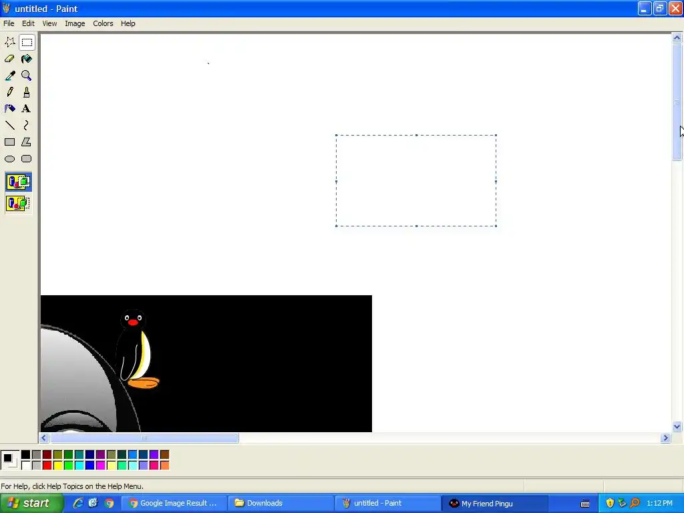
Task: Switch to Google Image Result taskbar window
Action: (174, 504)
